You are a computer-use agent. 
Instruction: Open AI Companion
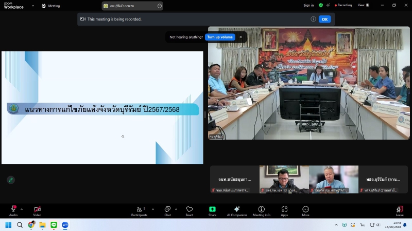[237, 211]
